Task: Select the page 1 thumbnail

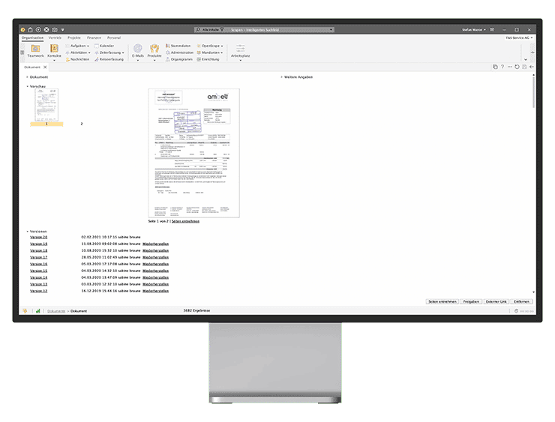Action: coord(46,106)
